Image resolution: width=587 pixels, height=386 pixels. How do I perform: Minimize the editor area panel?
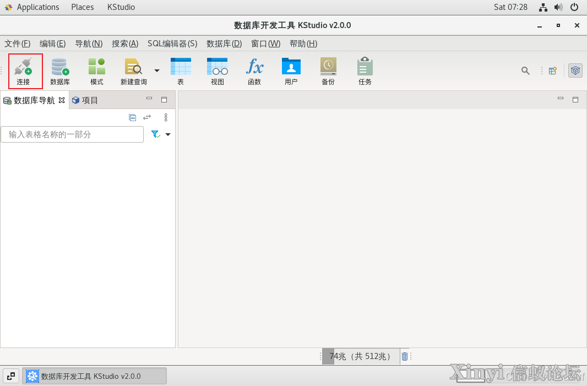[x=561, y=99]
